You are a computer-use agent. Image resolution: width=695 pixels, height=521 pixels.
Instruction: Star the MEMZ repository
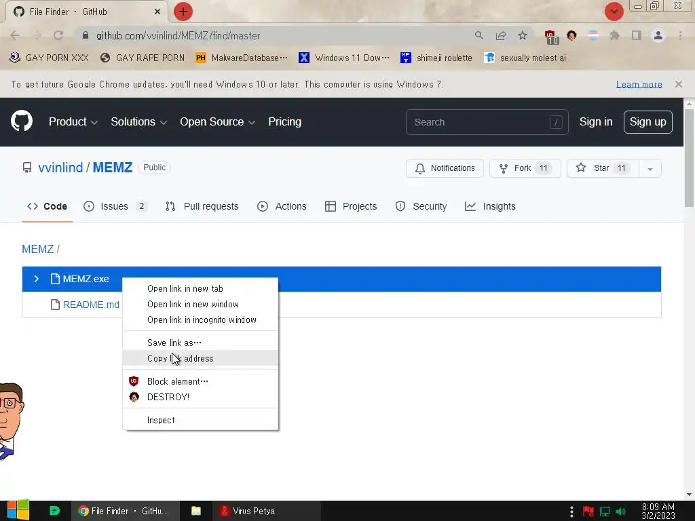click(603, 168)
